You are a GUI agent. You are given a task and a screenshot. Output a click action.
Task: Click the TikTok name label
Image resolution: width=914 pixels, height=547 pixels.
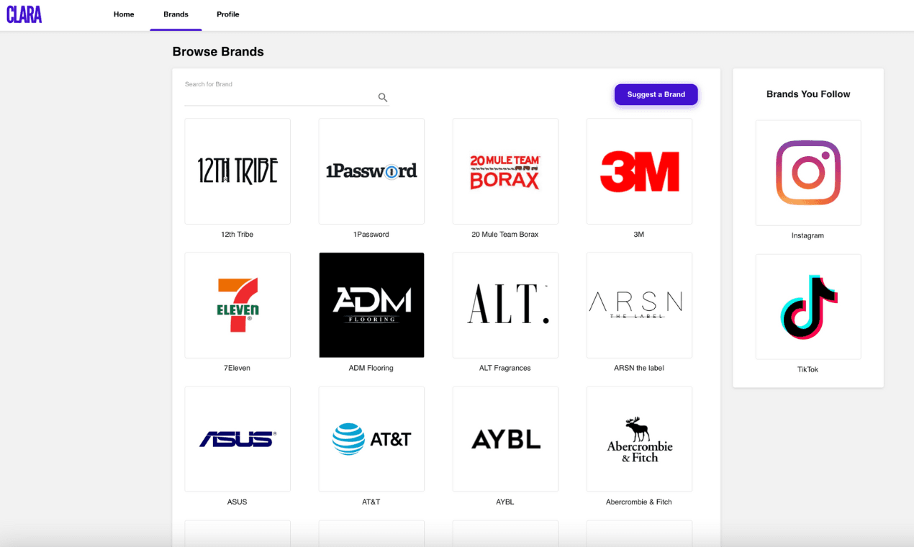point(807,369)
